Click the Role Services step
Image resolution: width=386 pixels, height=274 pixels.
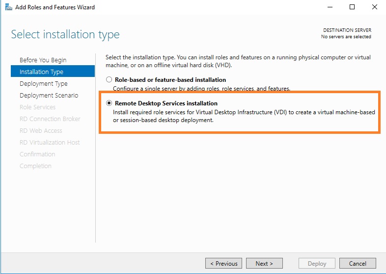point(38,107)
